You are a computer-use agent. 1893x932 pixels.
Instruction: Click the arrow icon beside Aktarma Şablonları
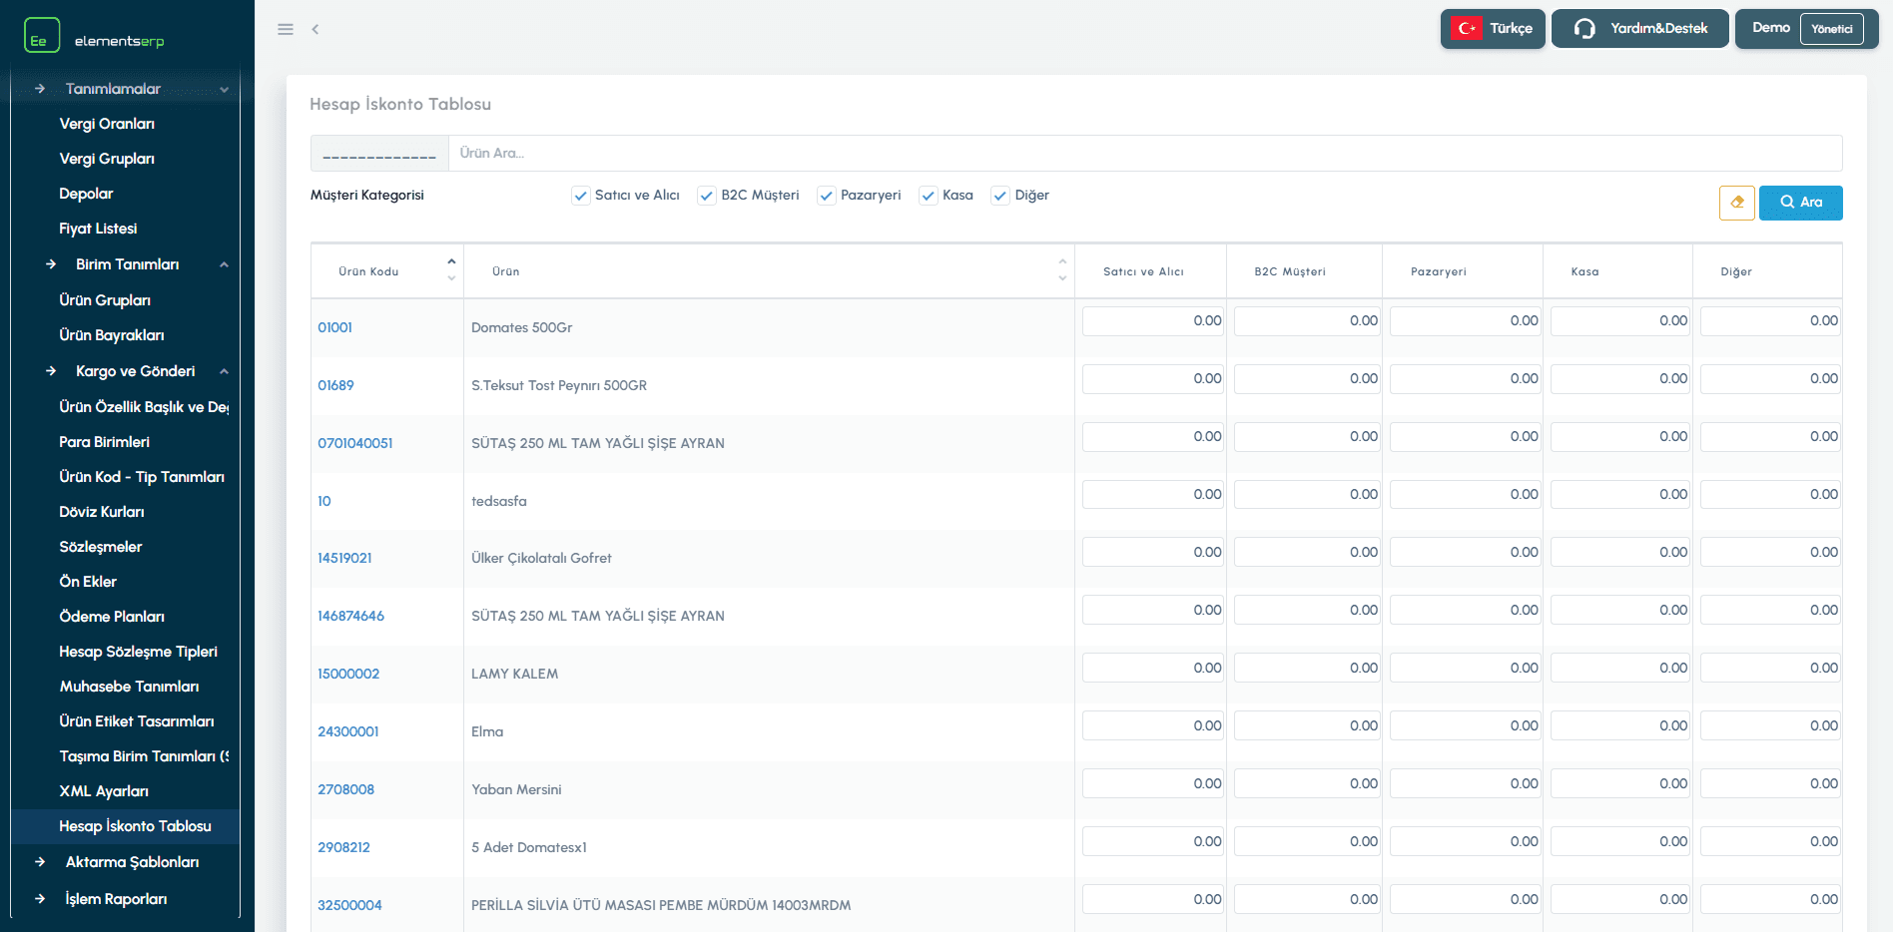point(40,862)
